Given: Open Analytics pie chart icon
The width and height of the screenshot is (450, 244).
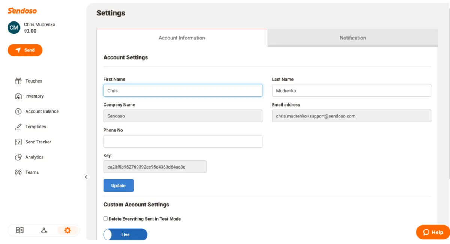Looking at the screenshot, I should click(18, 157).
